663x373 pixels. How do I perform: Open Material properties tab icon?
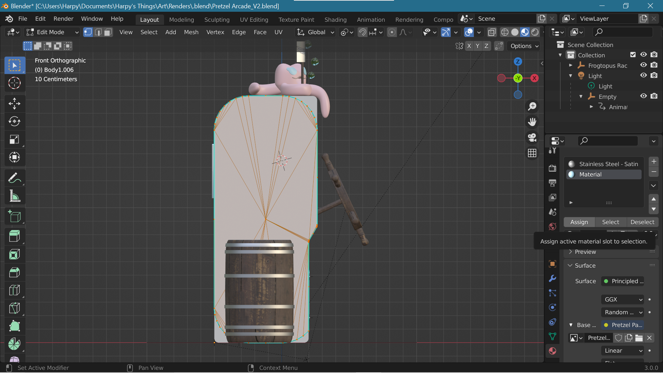pos(552,351)
